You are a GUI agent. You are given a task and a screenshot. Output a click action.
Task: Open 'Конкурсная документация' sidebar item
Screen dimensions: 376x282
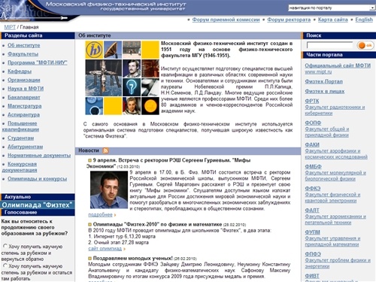click(20, 167)
